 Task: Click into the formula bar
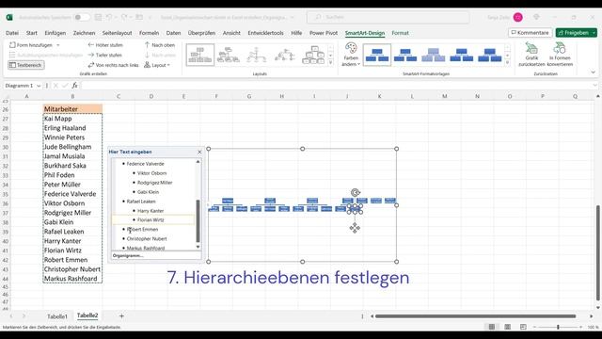(338, 86)
